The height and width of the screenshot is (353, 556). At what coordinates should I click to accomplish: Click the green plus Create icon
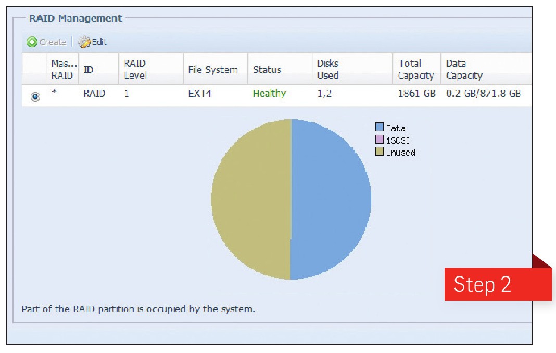(32, 42)
